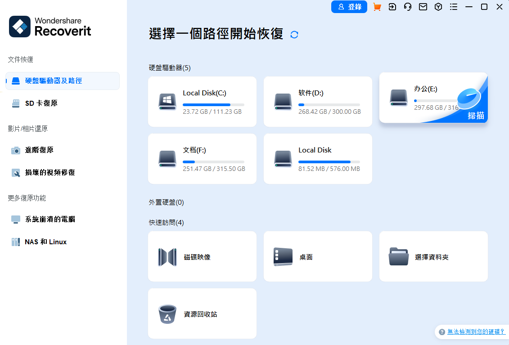The image size is (509, 345).
Task: Open 無法檢測到您的硬碟？ help link
Action: [476, 332]
